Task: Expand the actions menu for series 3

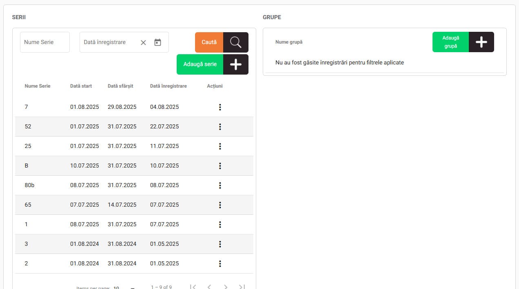Action: point(220,244)
